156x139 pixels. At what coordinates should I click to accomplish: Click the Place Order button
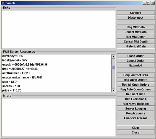[136, 56]
